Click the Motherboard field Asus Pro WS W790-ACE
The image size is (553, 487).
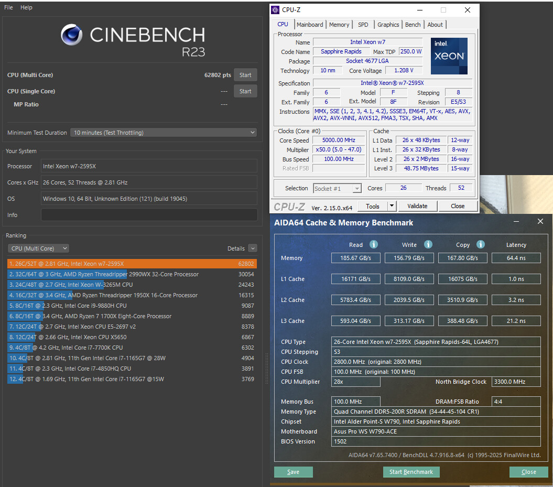tap(436, 431)
